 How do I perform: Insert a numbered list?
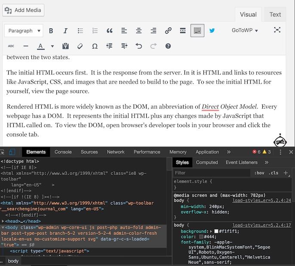click(x=95, y=31)
